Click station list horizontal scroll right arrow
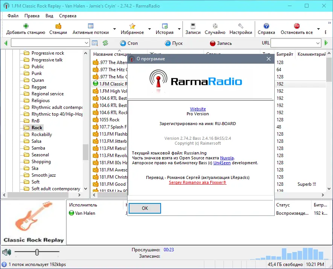Image resolution: width=333 pixels, height=269 pixels. tap(323, 195)
